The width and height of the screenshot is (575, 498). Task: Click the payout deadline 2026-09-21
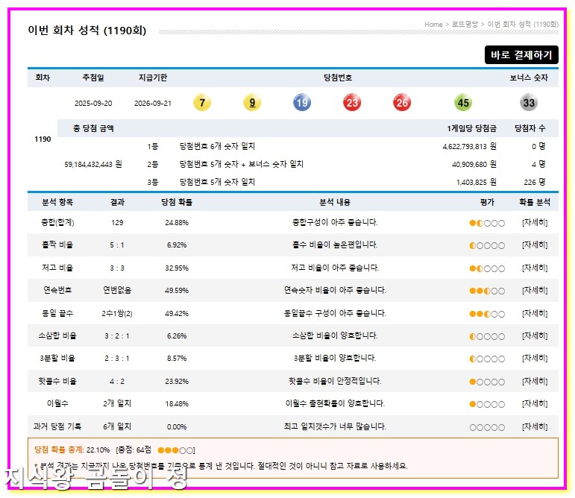[153, 104]
